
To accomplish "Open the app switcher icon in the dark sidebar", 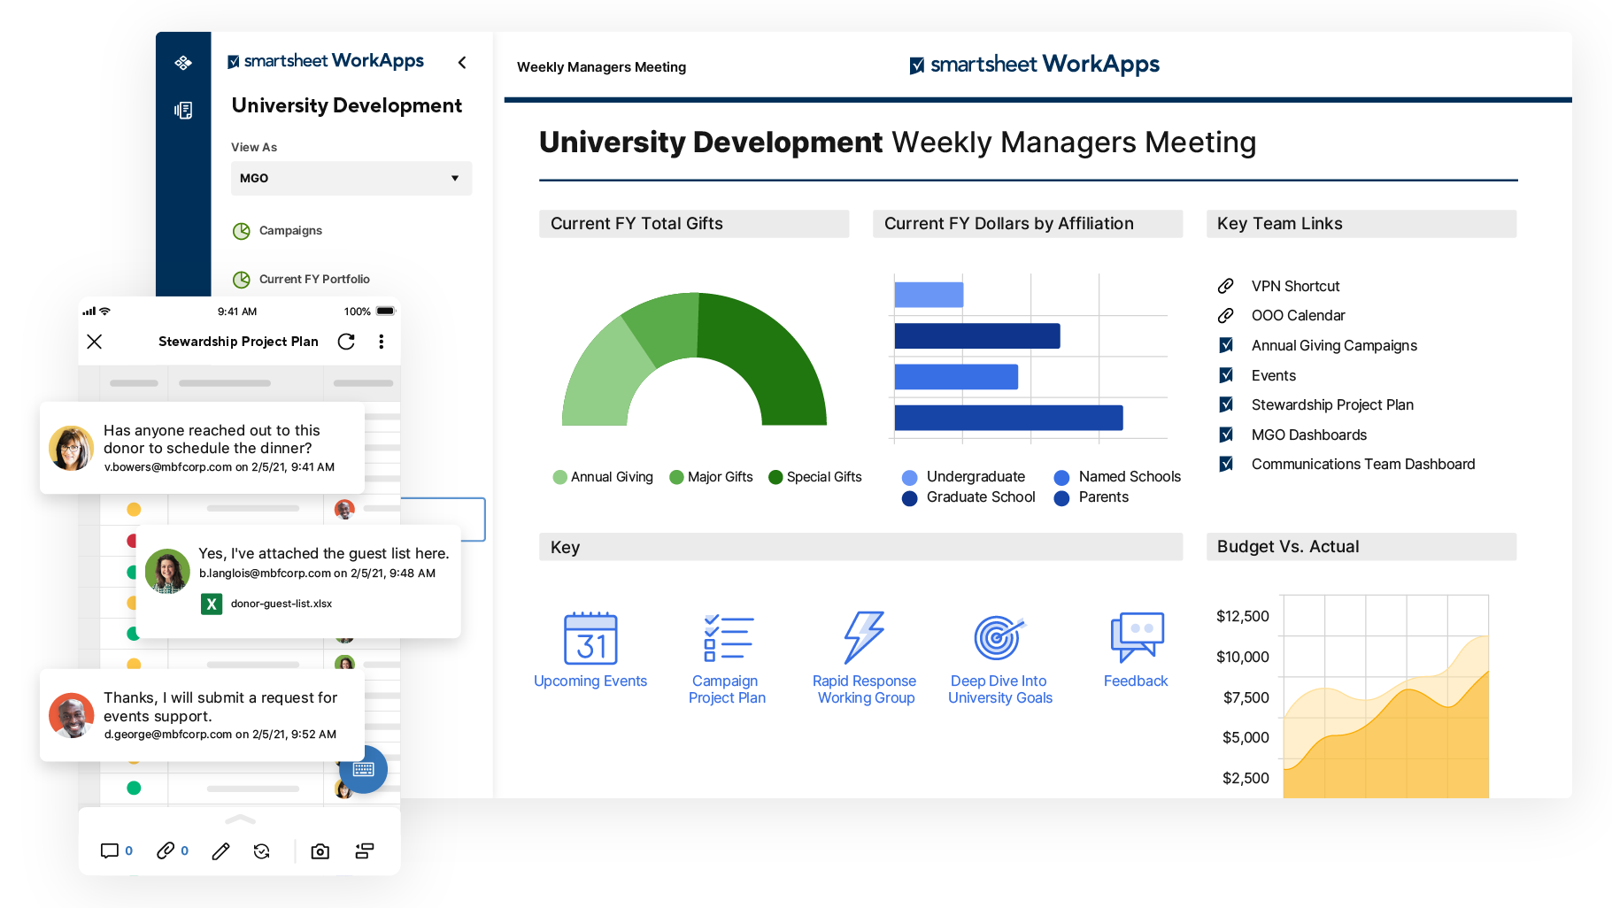I will [182, 63].
